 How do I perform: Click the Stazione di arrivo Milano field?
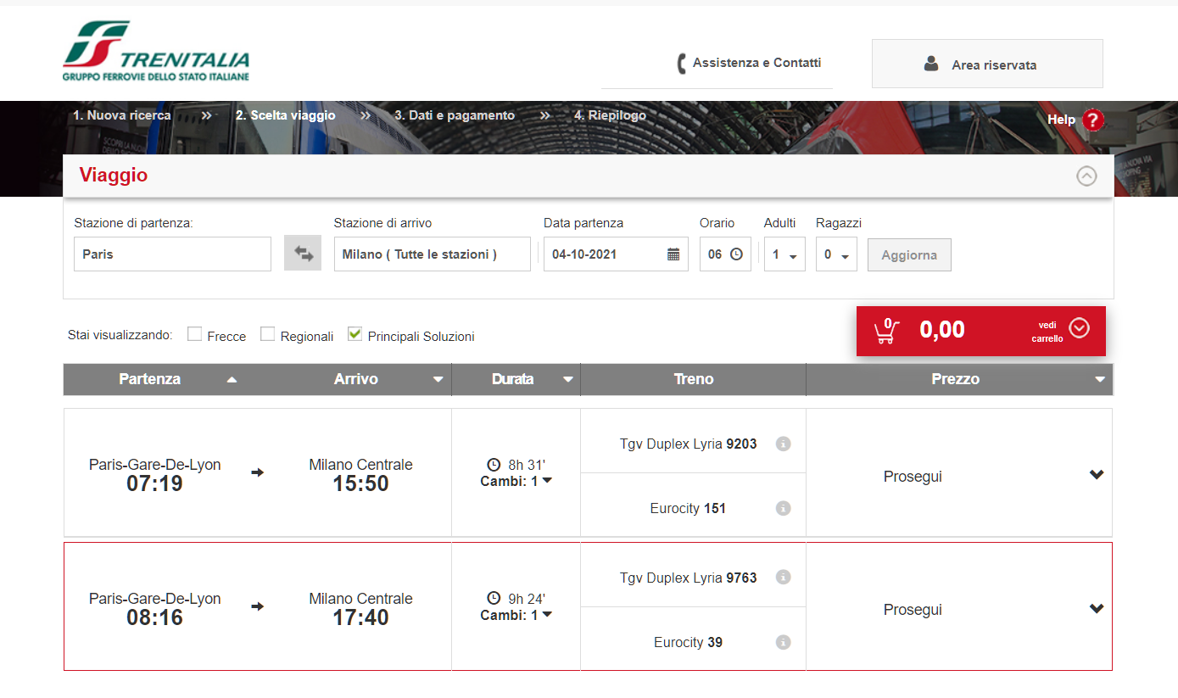433,254
